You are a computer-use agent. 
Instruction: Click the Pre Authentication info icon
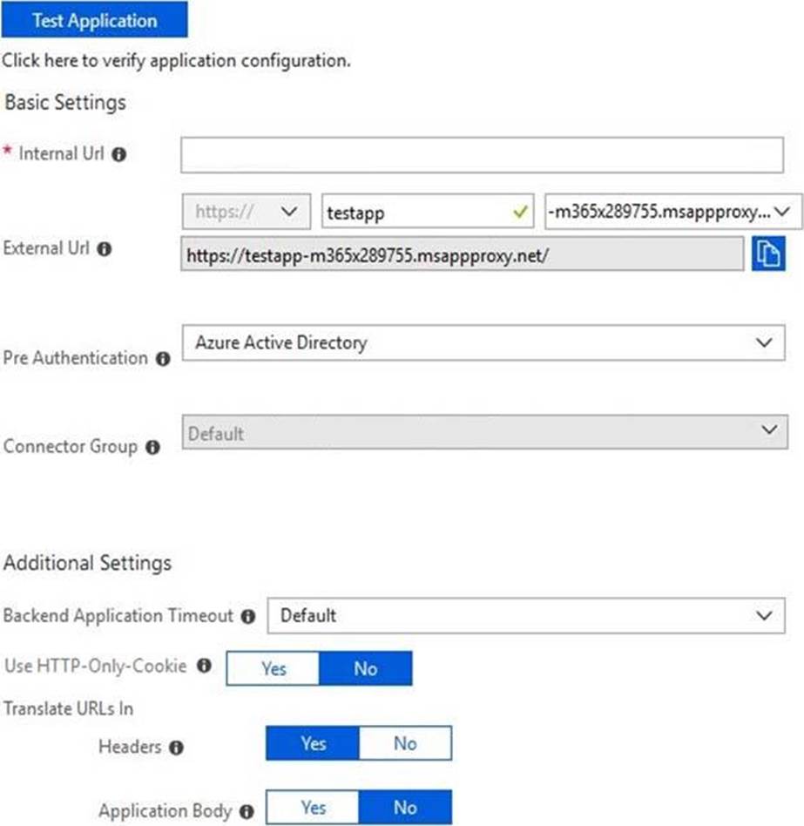[162, 359]
